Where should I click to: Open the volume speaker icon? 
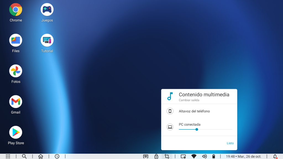tap(204, 156)
